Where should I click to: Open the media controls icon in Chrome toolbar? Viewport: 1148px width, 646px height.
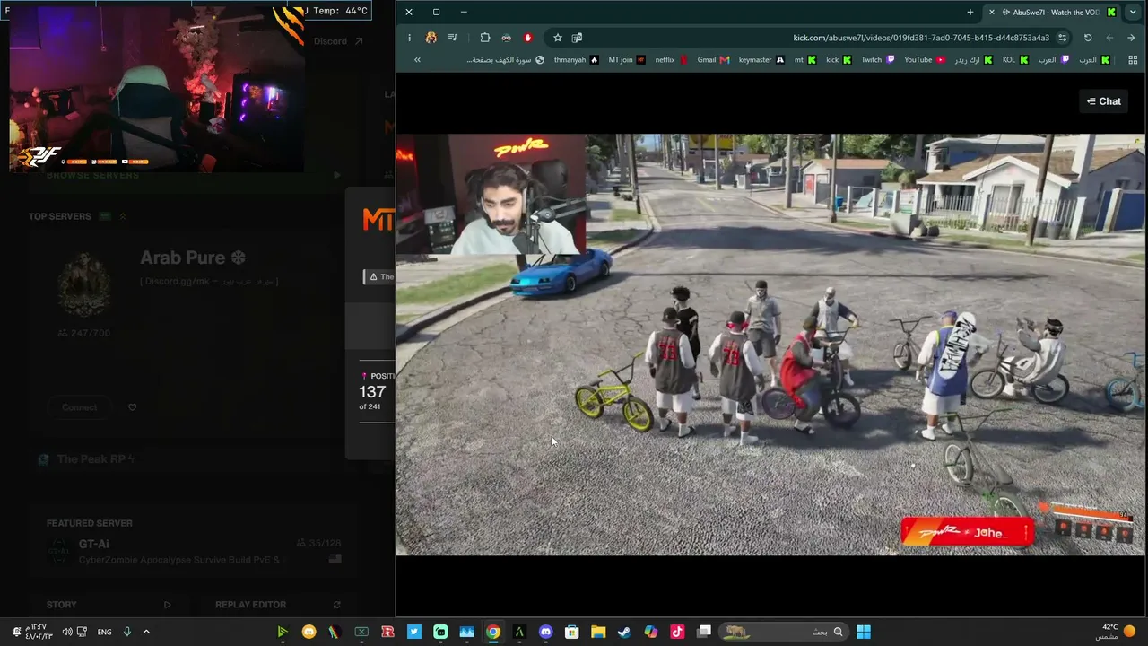(453, 38)
